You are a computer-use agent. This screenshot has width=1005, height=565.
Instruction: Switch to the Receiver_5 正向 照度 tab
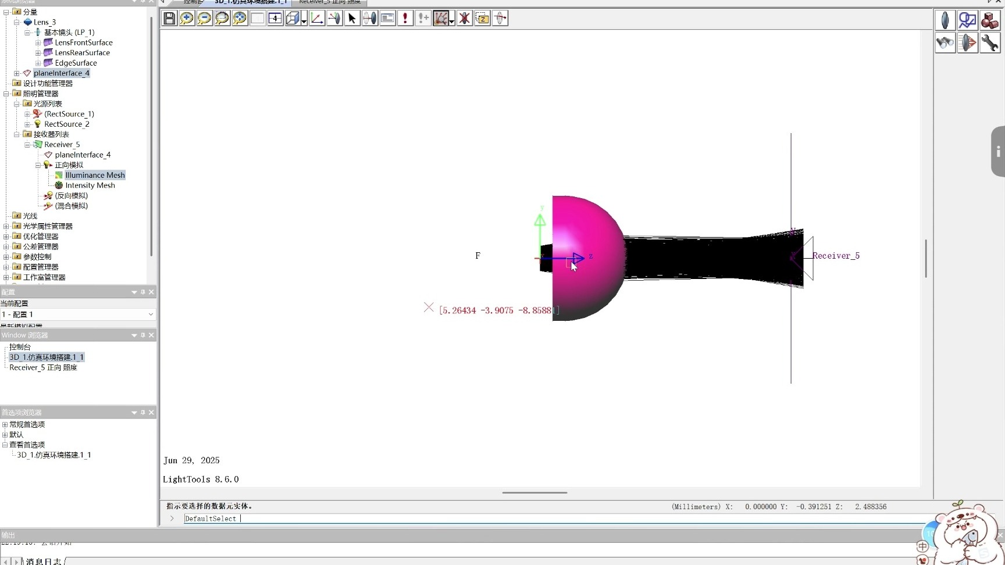330,2
